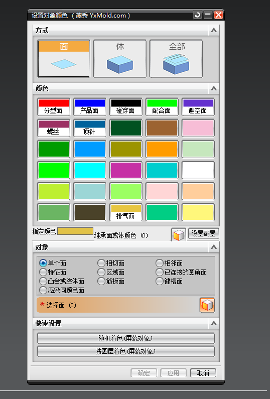Select the 特征面 radio button

(x=43, y=272)
